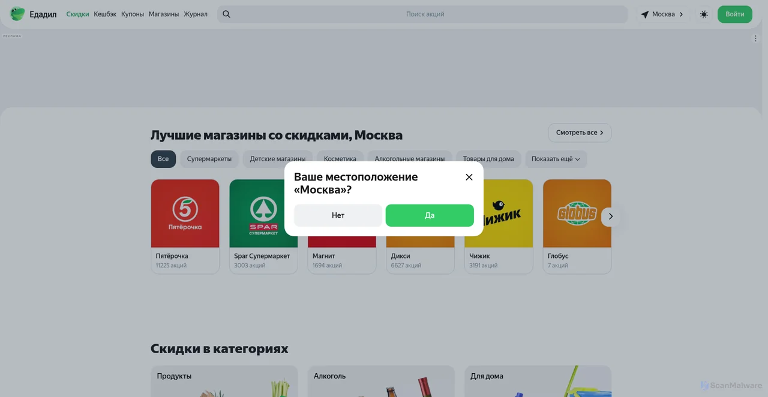Click the Дикси store name
Screen dimensions: 768x397
(401, 256)
